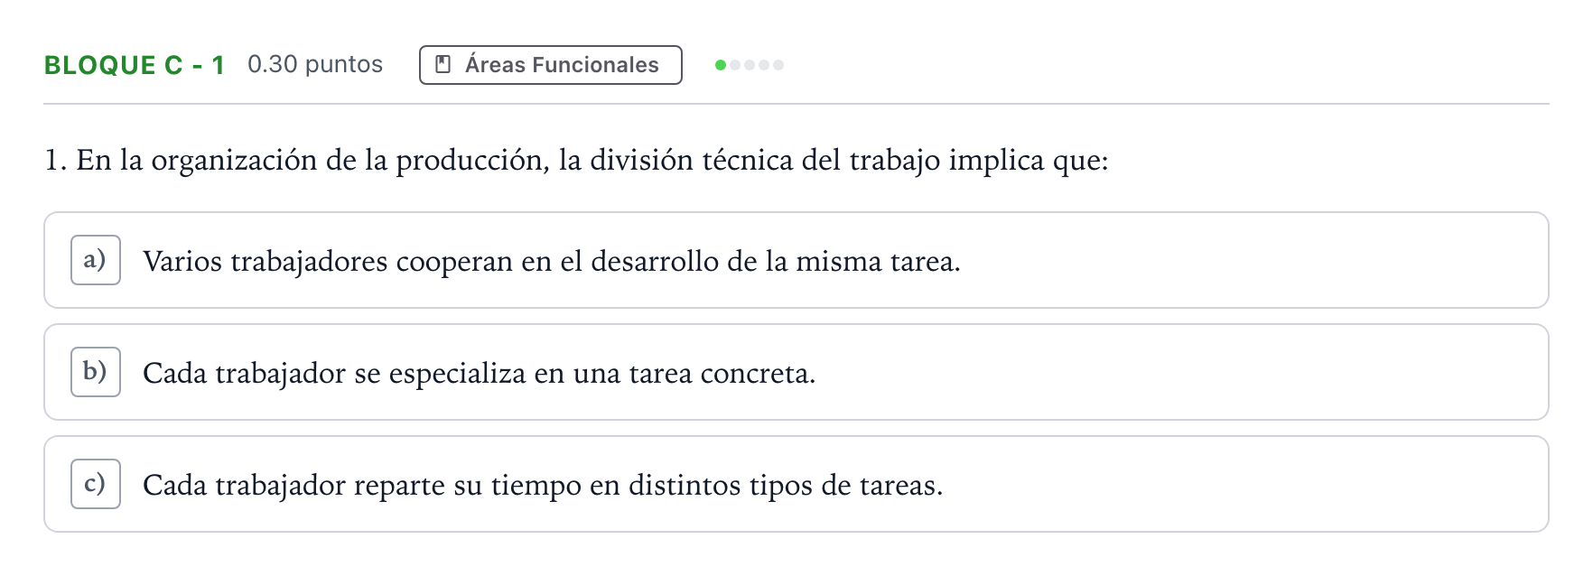
Task: Select answer letter b) box
Action: [x=96, y=372]
